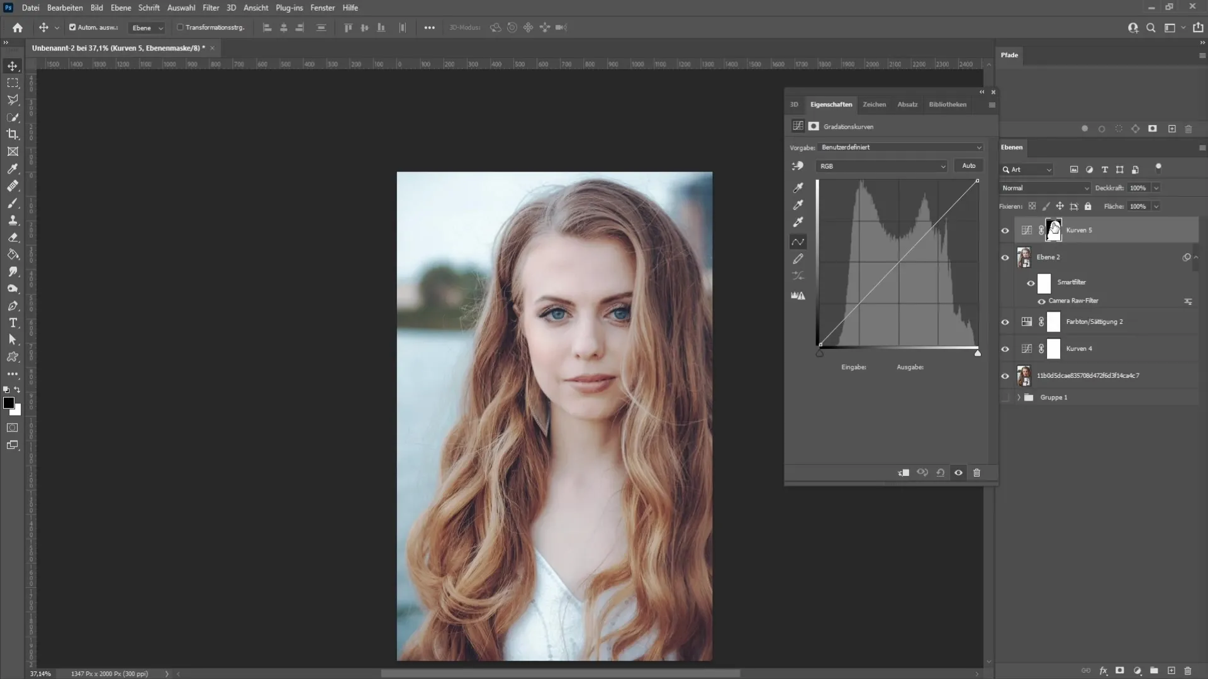The width and height of the screenshot is (1208, 679).
Task: Select the Brush tool
Action: point(13,202)
